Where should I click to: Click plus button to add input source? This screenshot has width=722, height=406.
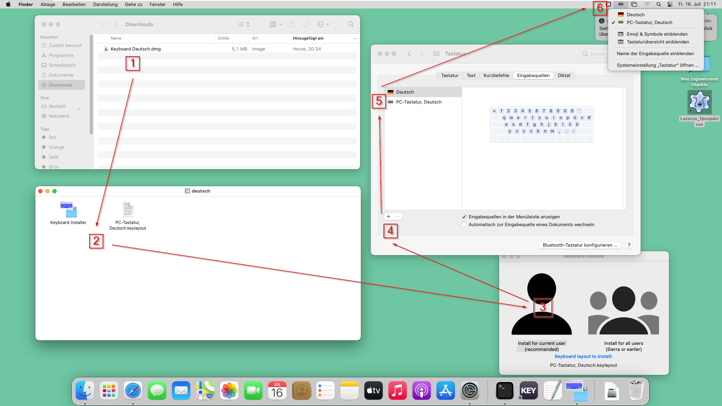[388, 217]
